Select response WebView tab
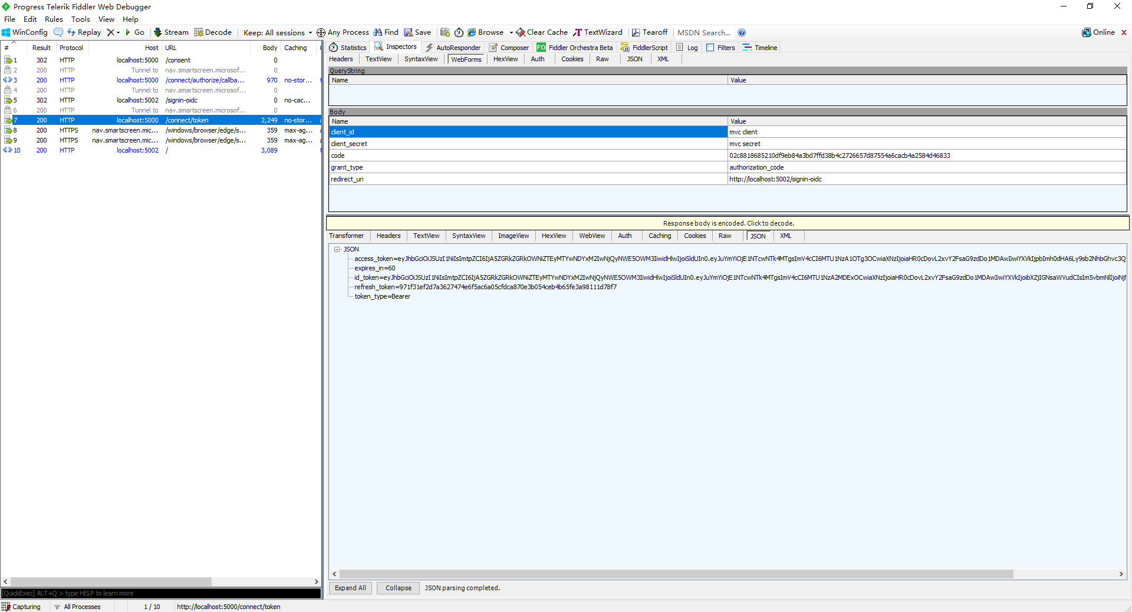 (592, 236)
